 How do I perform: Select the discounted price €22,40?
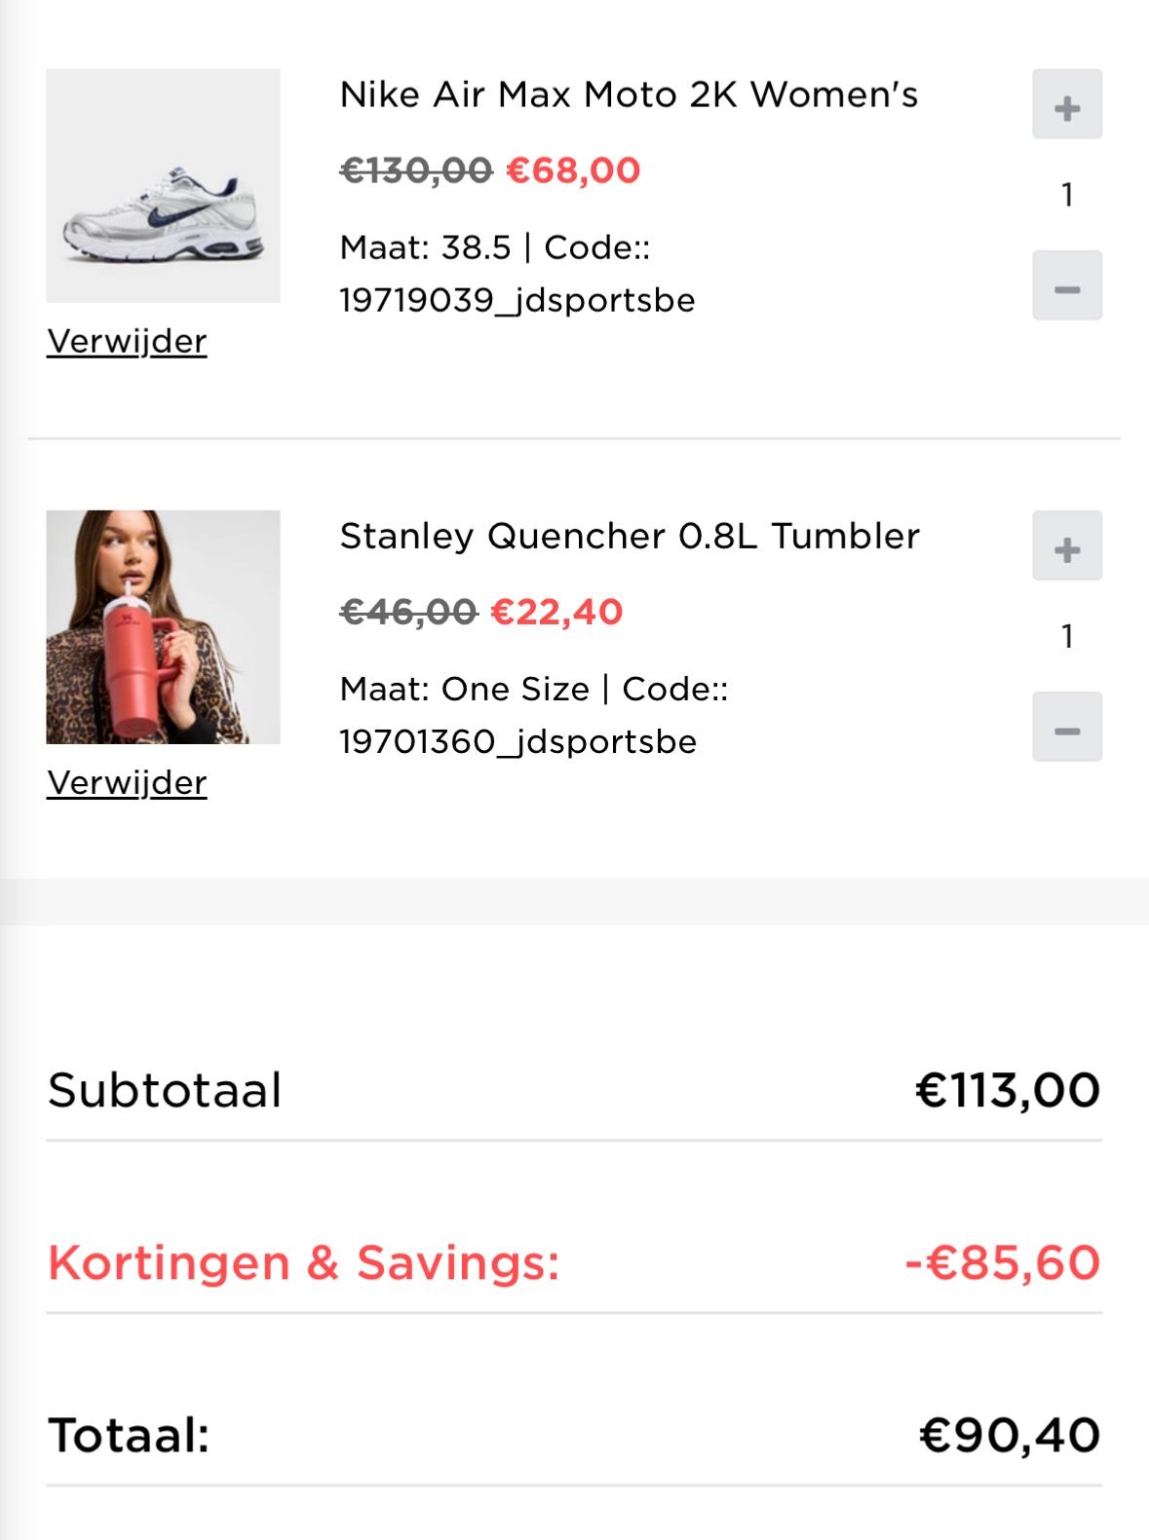[x=557, y=612]
